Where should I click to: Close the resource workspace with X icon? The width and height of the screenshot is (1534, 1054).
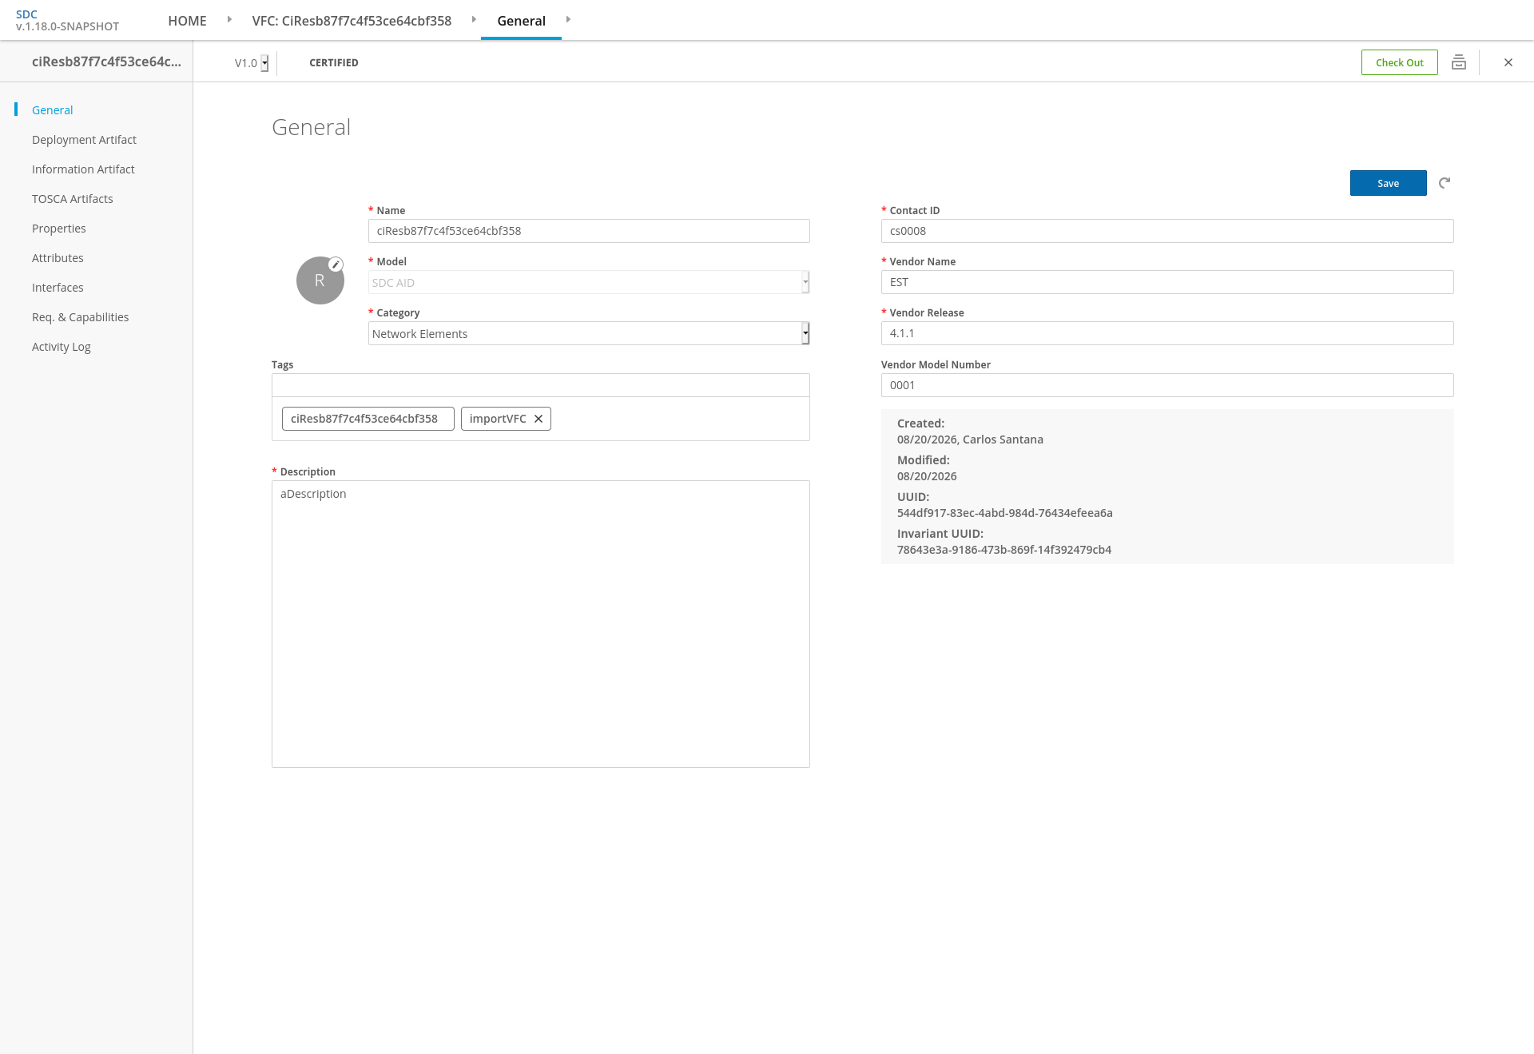pos(1508,62)
